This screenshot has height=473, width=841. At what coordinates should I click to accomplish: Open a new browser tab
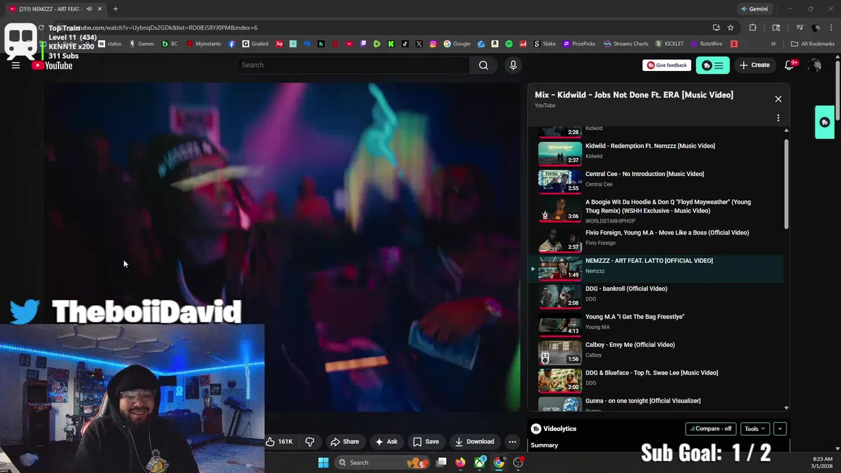[x=115, y=9]
